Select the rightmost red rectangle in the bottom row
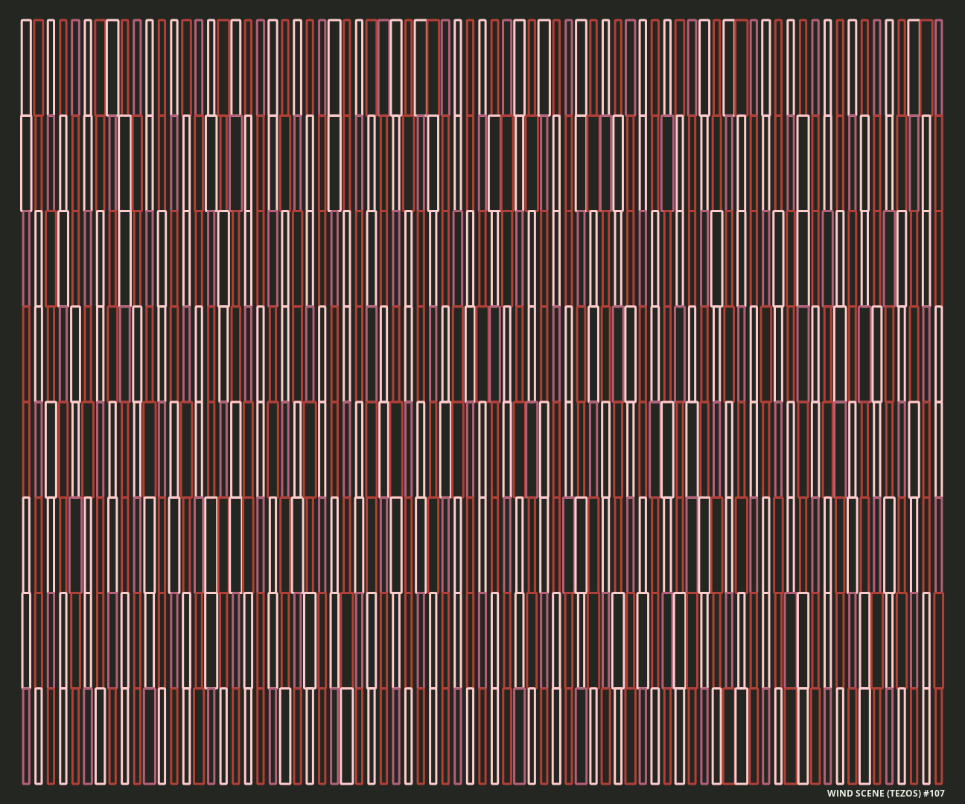The image size is (965, 804). (x=938, y=736)
